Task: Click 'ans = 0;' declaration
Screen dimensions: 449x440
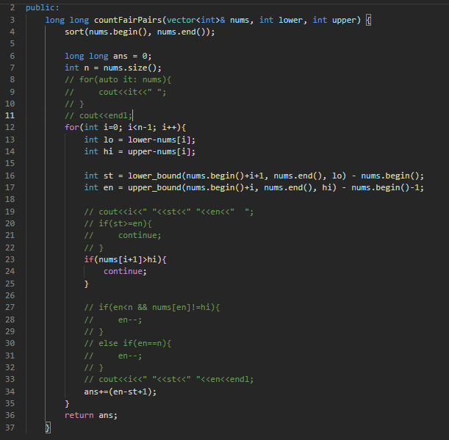Action: (x=132, y=56)
